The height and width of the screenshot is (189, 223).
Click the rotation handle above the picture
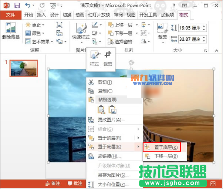pos(131,63)
